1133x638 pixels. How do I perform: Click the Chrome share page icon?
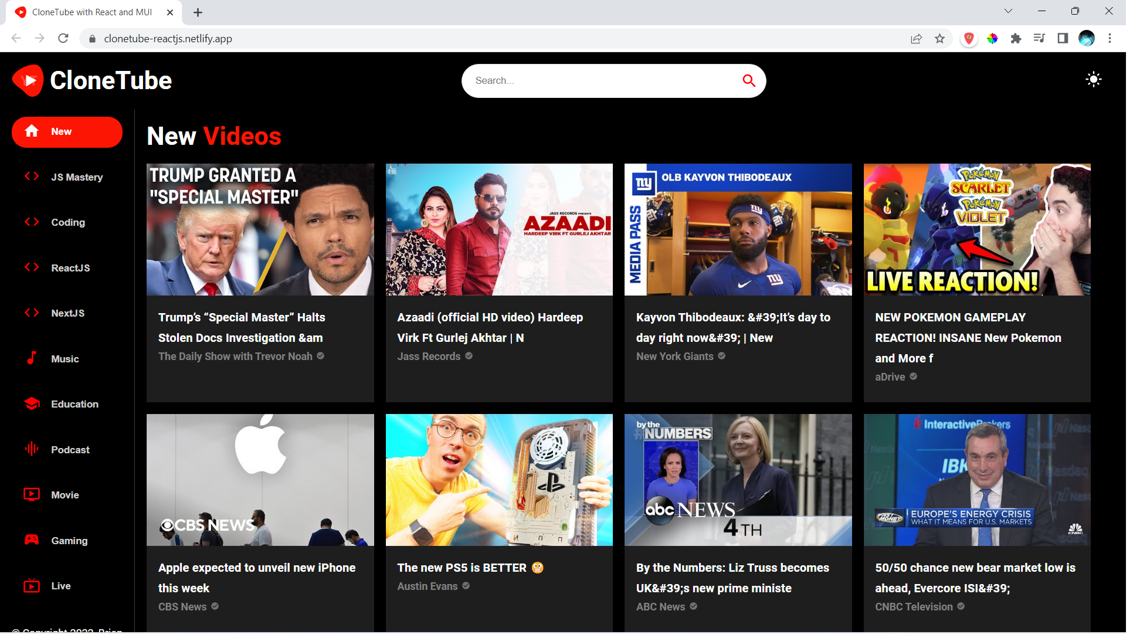[922, 39]
